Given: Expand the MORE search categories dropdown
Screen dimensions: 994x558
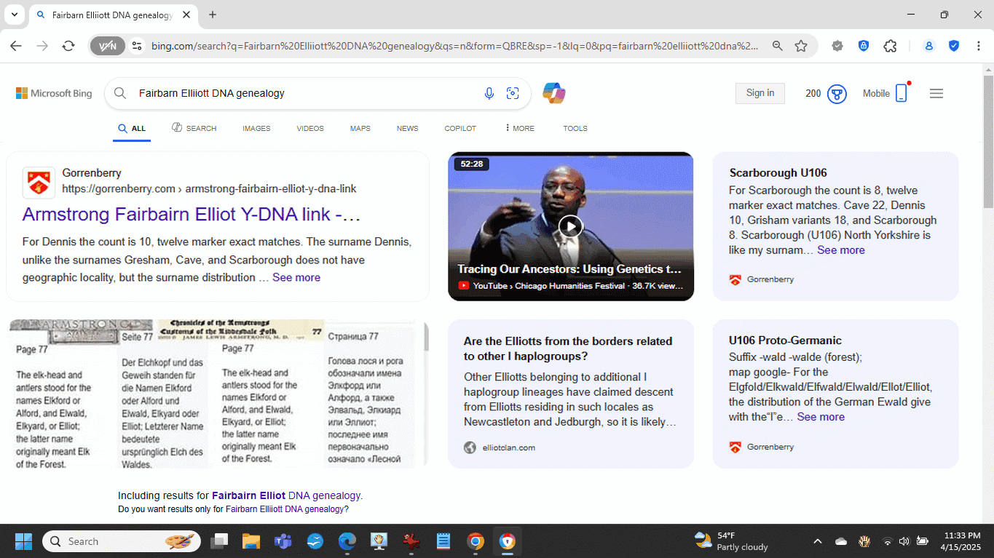Looking at the screenshot, I should point(520,128).
